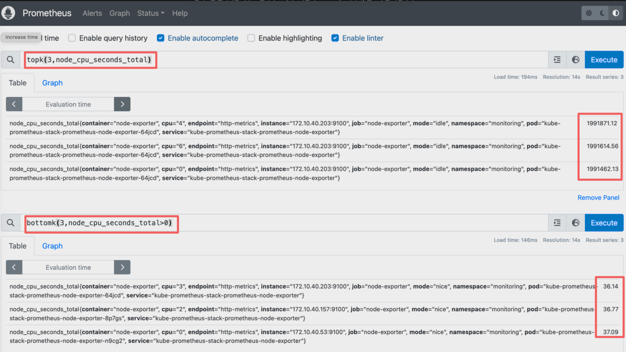Enable query history checkbox
The width and height of the screenshot is (626, 352).
[x=72, y=38]
